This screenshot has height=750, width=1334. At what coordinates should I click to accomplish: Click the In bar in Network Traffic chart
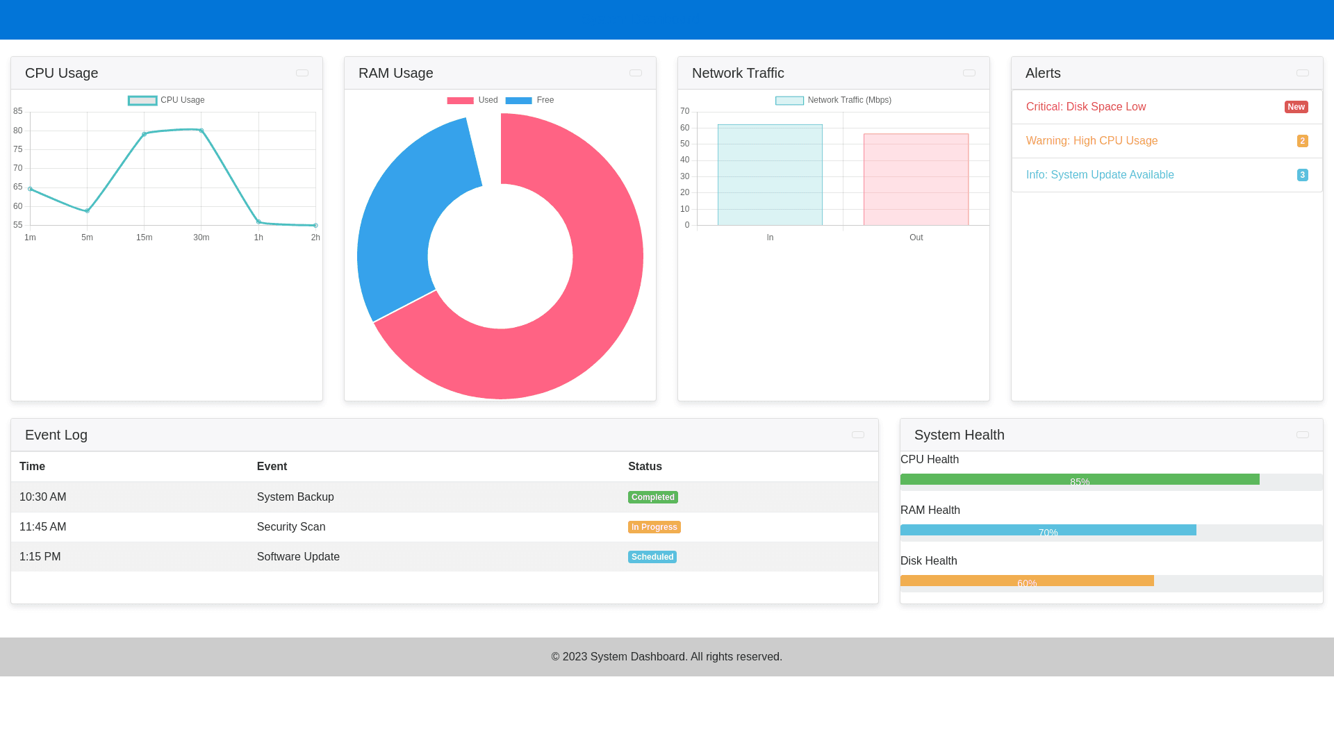(770, 175)
